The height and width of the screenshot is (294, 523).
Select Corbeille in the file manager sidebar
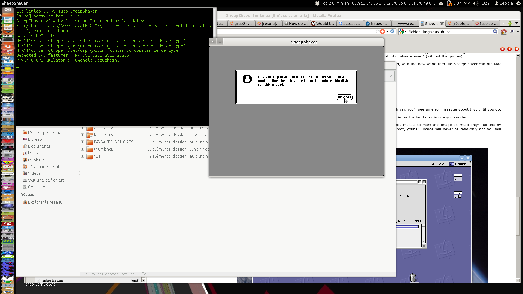[x=36, y=187]
